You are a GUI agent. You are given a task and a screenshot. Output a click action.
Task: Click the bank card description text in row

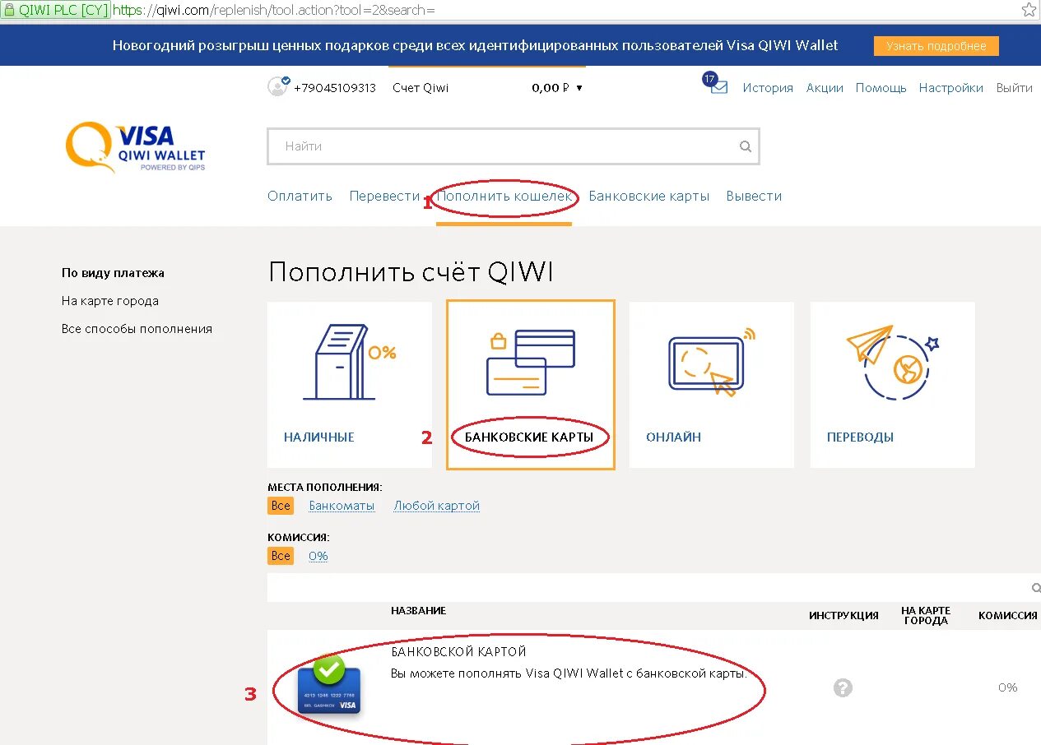pyautogui.click(x=569, y=673)
